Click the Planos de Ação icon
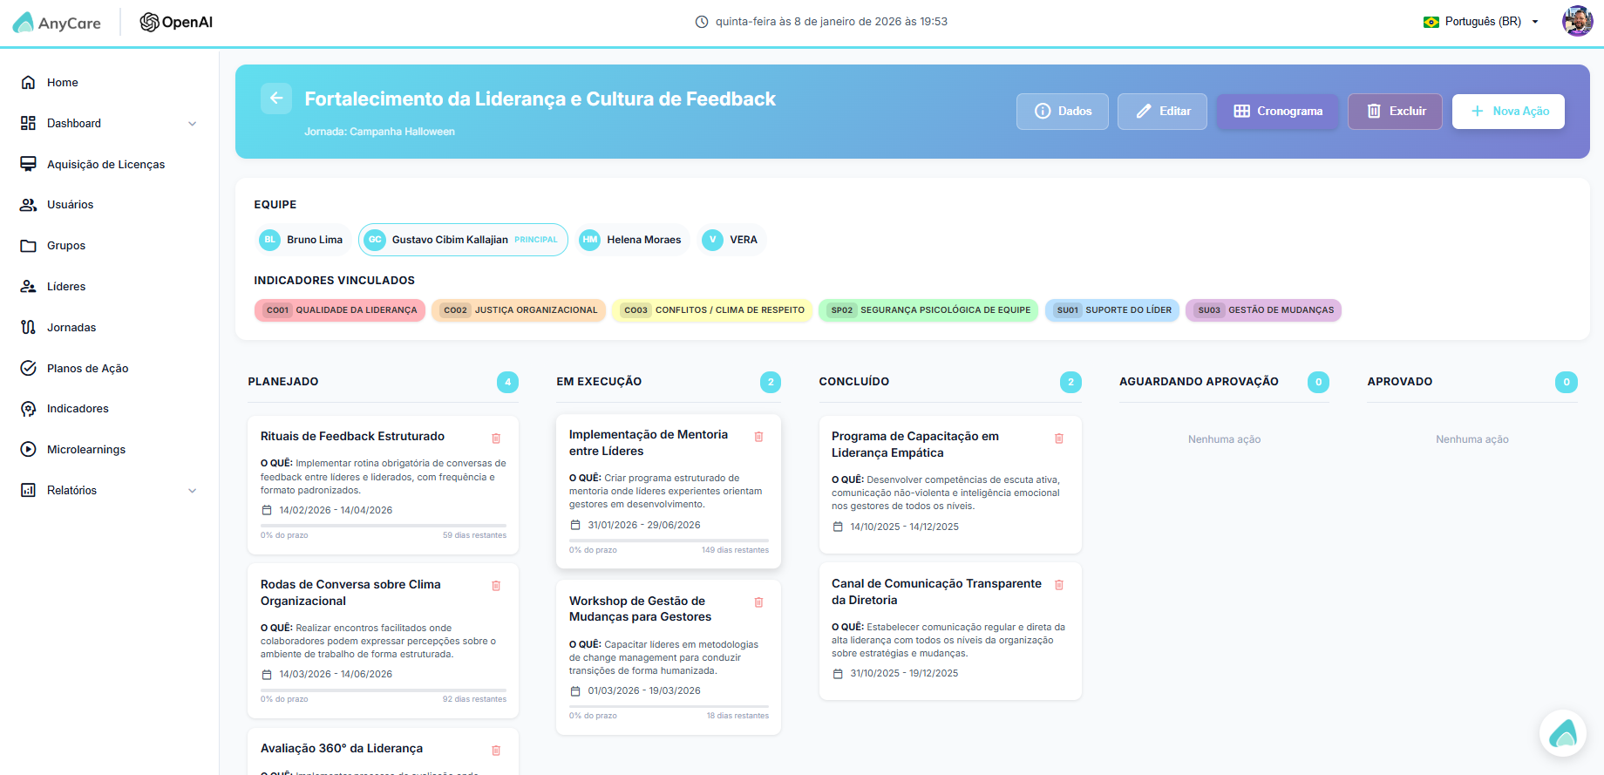The height and width of the screenshot is (775, 1604). (x=29, y=368)
